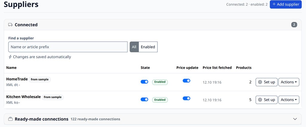Click the gear icon in Kitchen Wholesale's Set up button
The width and height of the screenshot is (306, 127).
pyautogui.click(x=260, y=100)
